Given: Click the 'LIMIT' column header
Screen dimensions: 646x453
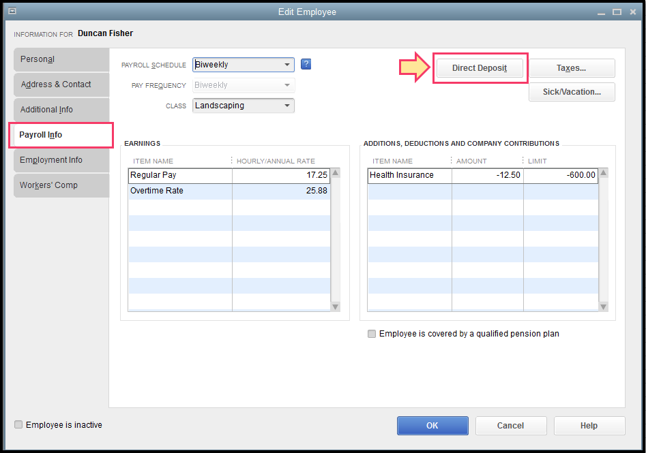Looking at the screenshot, I should click(x=538, y=161).
